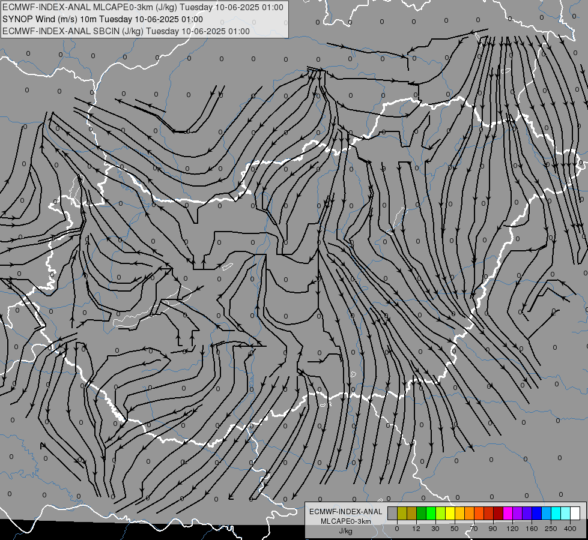Click the legend value '90'
Viewport: 588px width, 540px height.
[493, 529]
